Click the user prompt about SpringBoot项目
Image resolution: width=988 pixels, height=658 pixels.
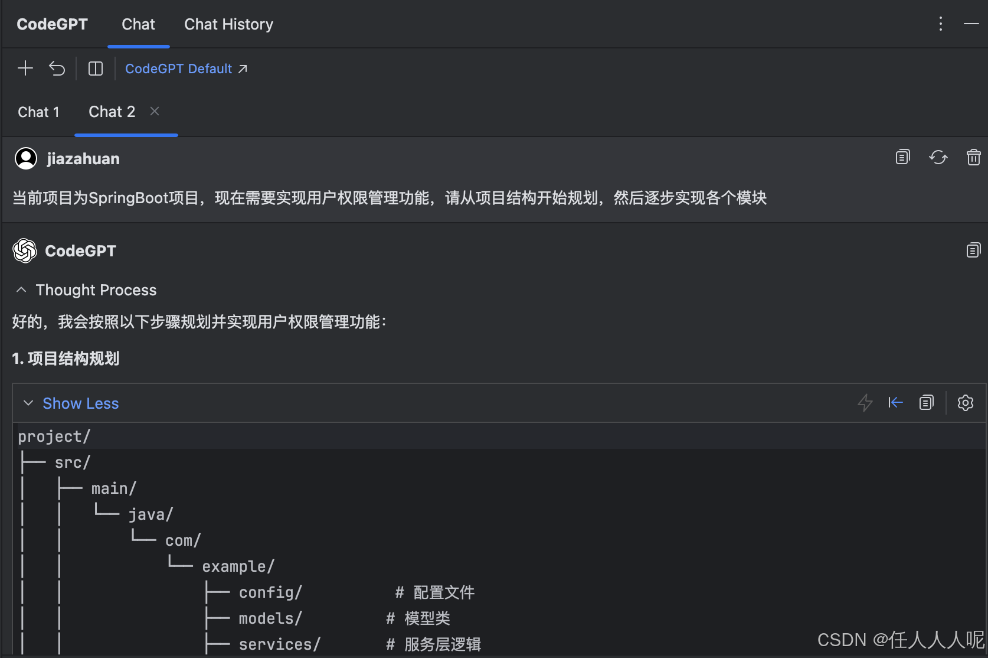click(390, 198)
